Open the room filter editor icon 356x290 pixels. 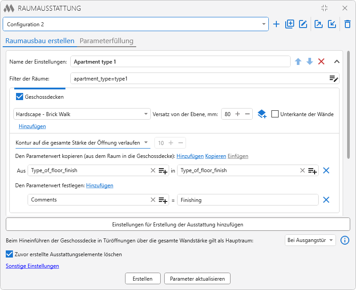(x=334, y=79)
